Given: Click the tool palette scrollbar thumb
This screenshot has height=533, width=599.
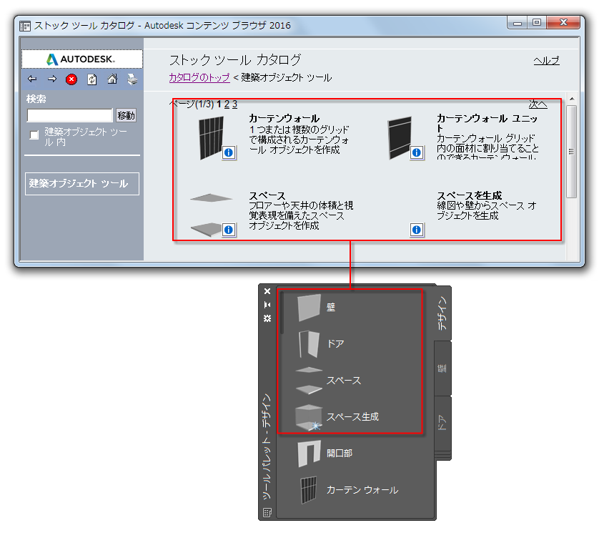Looking at the screenshot, I should (x=282, y=313).
